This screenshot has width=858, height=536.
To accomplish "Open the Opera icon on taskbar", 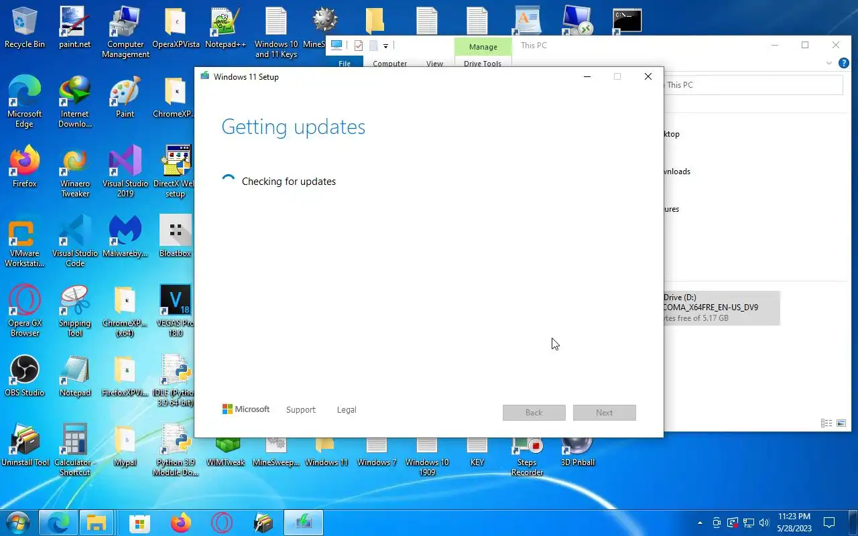I will [x=222, y=523].
